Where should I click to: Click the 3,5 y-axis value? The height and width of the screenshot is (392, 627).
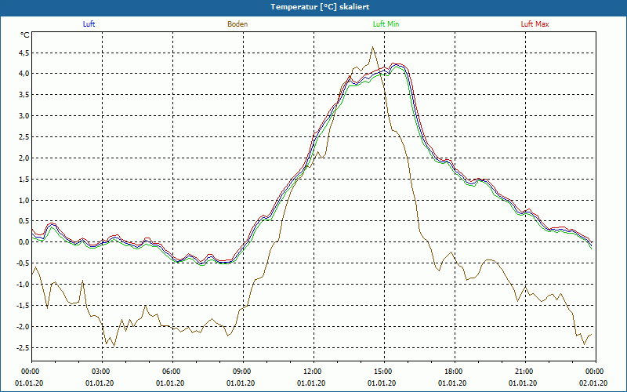pyautogui.click(x=24, y=94)
